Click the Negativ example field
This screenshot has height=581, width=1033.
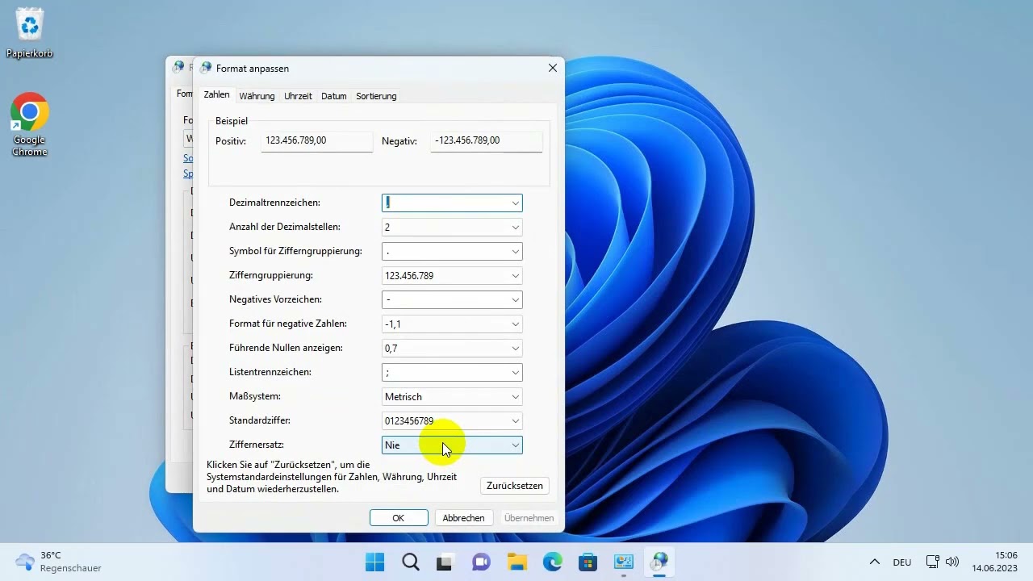coord(486,141)
